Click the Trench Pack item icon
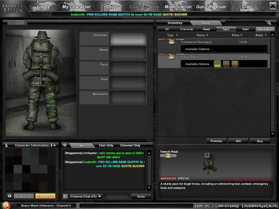This screenshot has width=279, height=209. click(x=172, y=57)
